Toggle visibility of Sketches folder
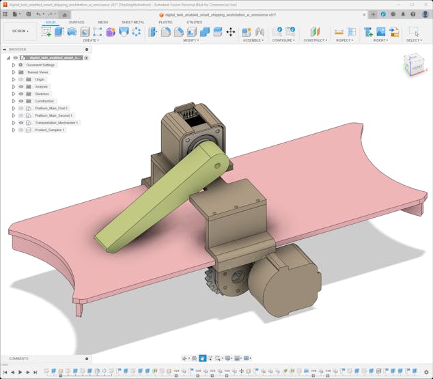433x379 pixels. coord(21,94)
